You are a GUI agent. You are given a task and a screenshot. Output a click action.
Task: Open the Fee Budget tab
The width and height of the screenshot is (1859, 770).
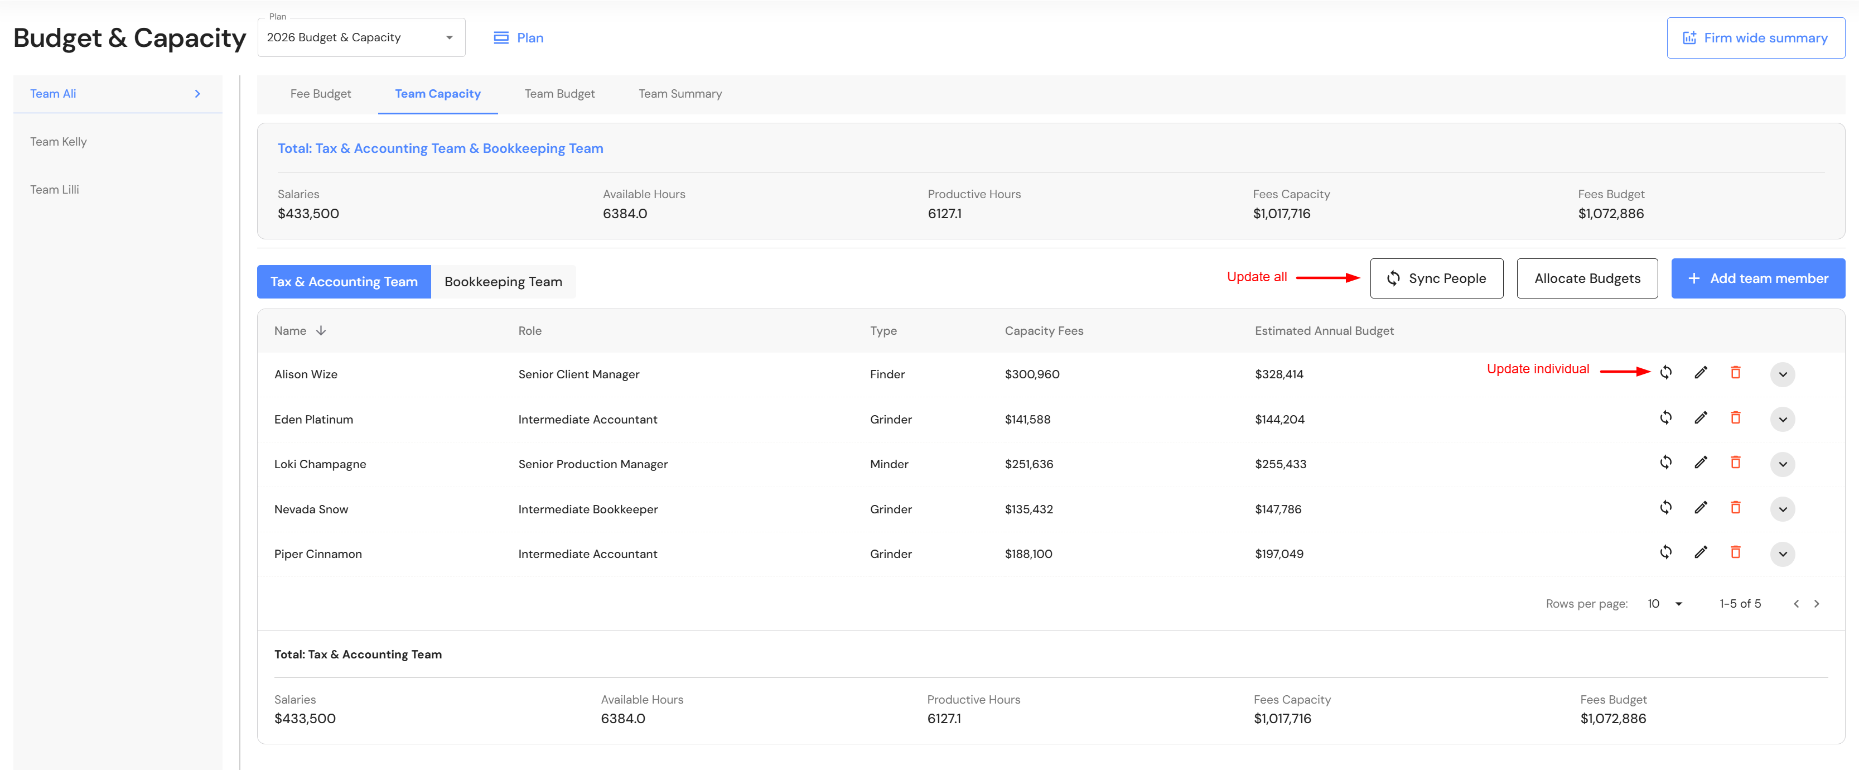click(320, 94)
